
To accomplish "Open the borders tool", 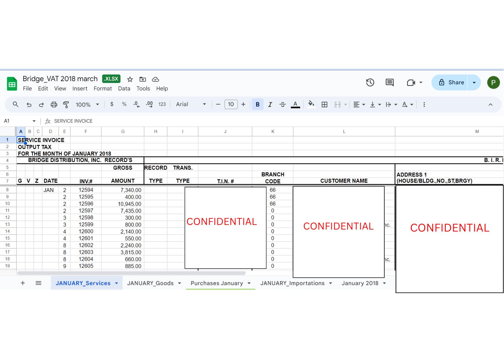I will (324, 105).
